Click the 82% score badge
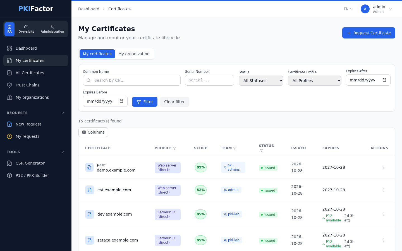Viewport: 402px width, 251px height. 201,190
